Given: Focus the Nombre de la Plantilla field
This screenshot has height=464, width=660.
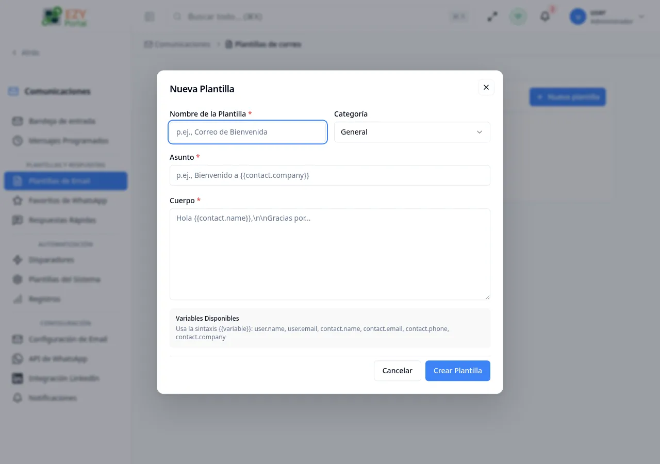Looking at the screenshot, I should tap(247, 132).
